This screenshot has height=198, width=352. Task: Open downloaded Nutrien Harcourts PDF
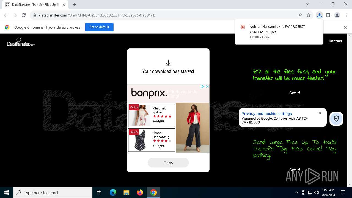(279, 32)
